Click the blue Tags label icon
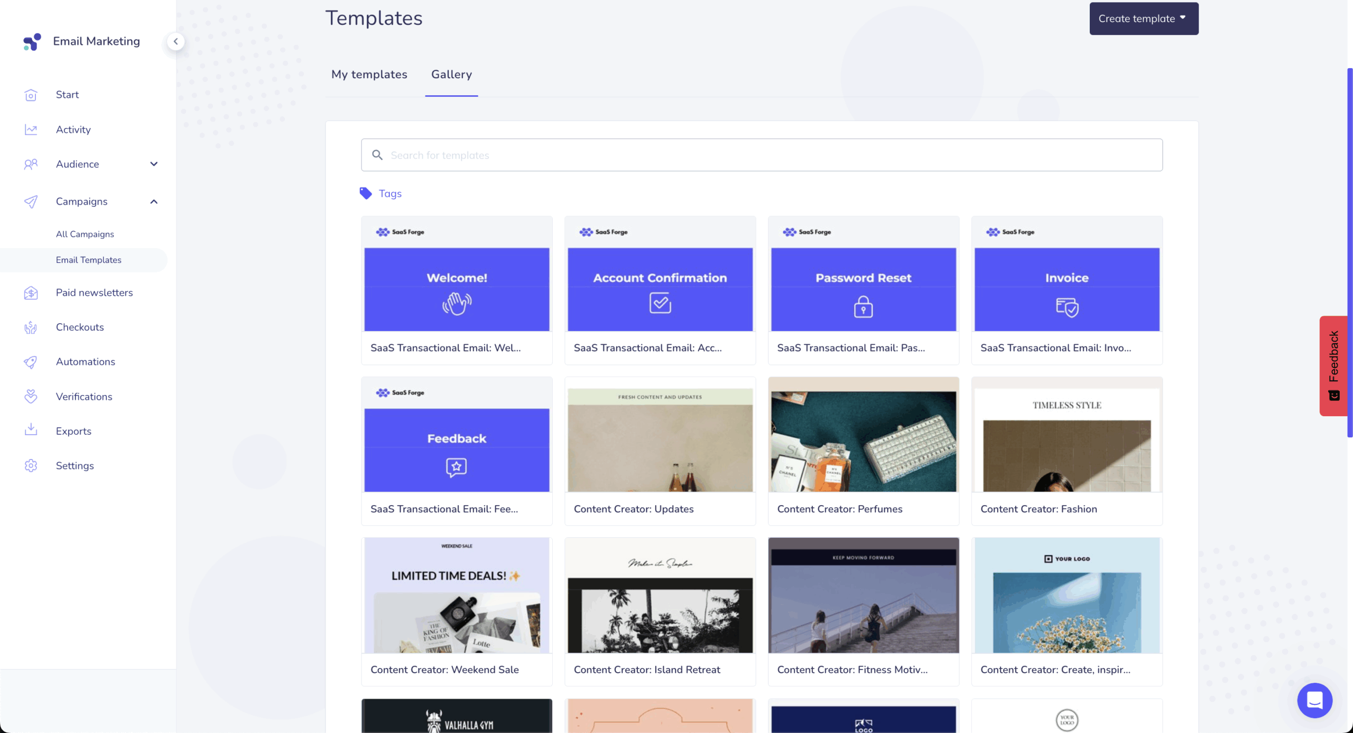 point(366,194)
